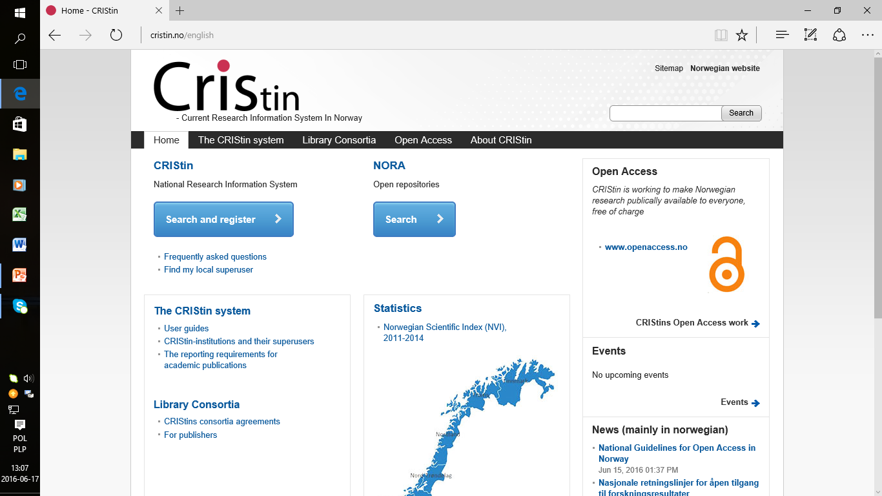The height and width of the screenshot is (496, 882).
Task: Open a new browser tab with plus
Action: [x=179, y=10]
